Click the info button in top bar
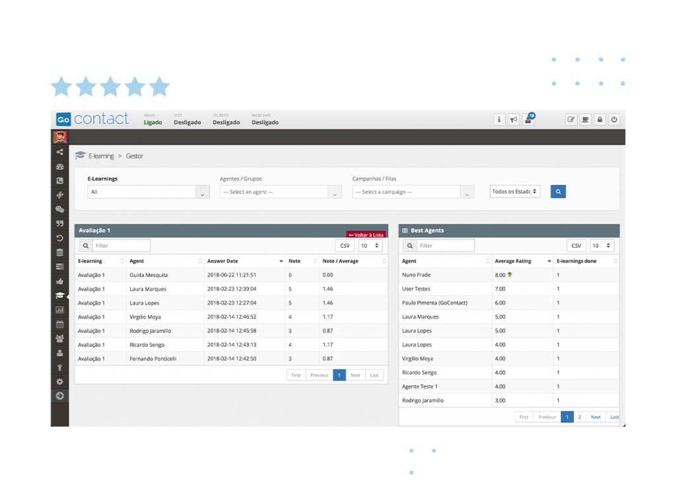 pyautogui.click(x=499, y=120)
